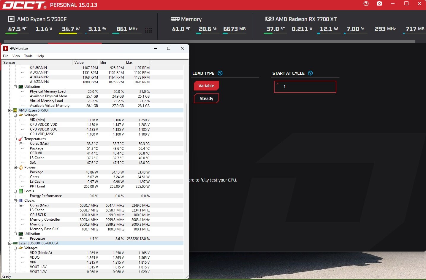Click the Memory module icon in OCCT header
This screenshot has height=280, width=426.
[x=175, y=19]
